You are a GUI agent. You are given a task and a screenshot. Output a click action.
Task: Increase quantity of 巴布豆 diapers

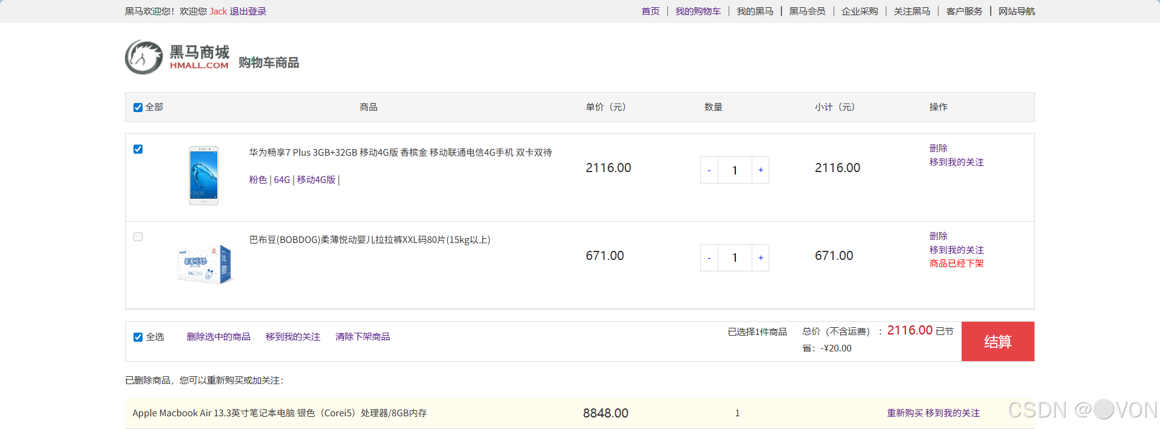761,258
